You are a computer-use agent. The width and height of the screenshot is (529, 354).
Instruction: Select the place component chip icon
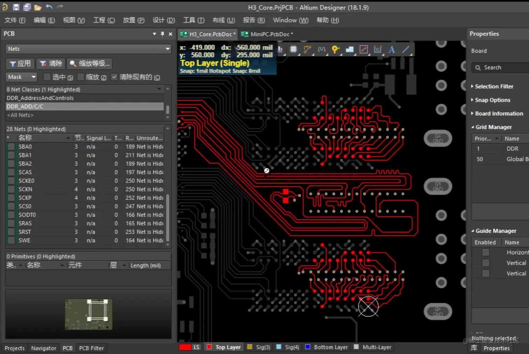click(x=294, y=49)
